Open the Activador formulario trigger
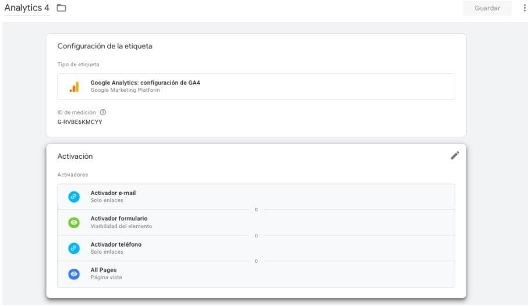The image size is (528, 306). [x=256, y=222]
